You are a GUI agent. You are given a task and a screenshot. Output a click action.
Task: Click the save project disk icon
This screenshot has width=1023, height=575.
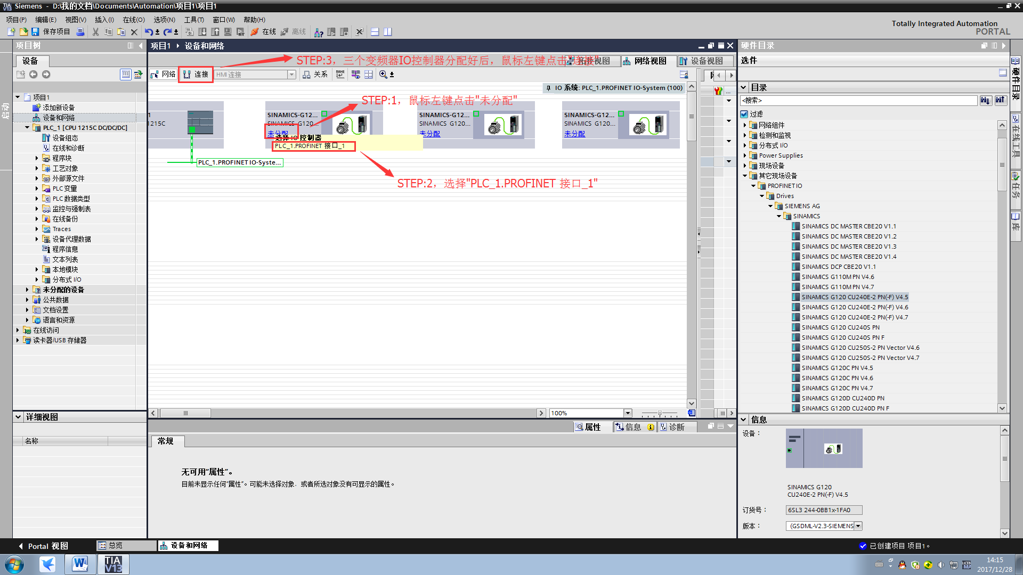click(x=35, y=32)
